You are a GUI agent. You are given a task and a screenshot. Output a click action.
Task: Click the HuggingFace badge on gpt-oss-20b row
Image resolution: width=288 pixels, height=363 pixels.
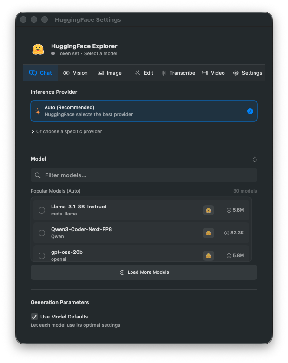(x=209, y=256)
